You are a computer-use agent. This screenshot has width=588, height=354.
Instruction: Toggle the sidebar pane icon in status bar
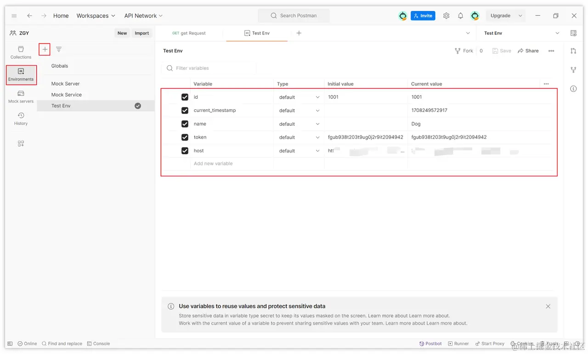coord(10,343)
